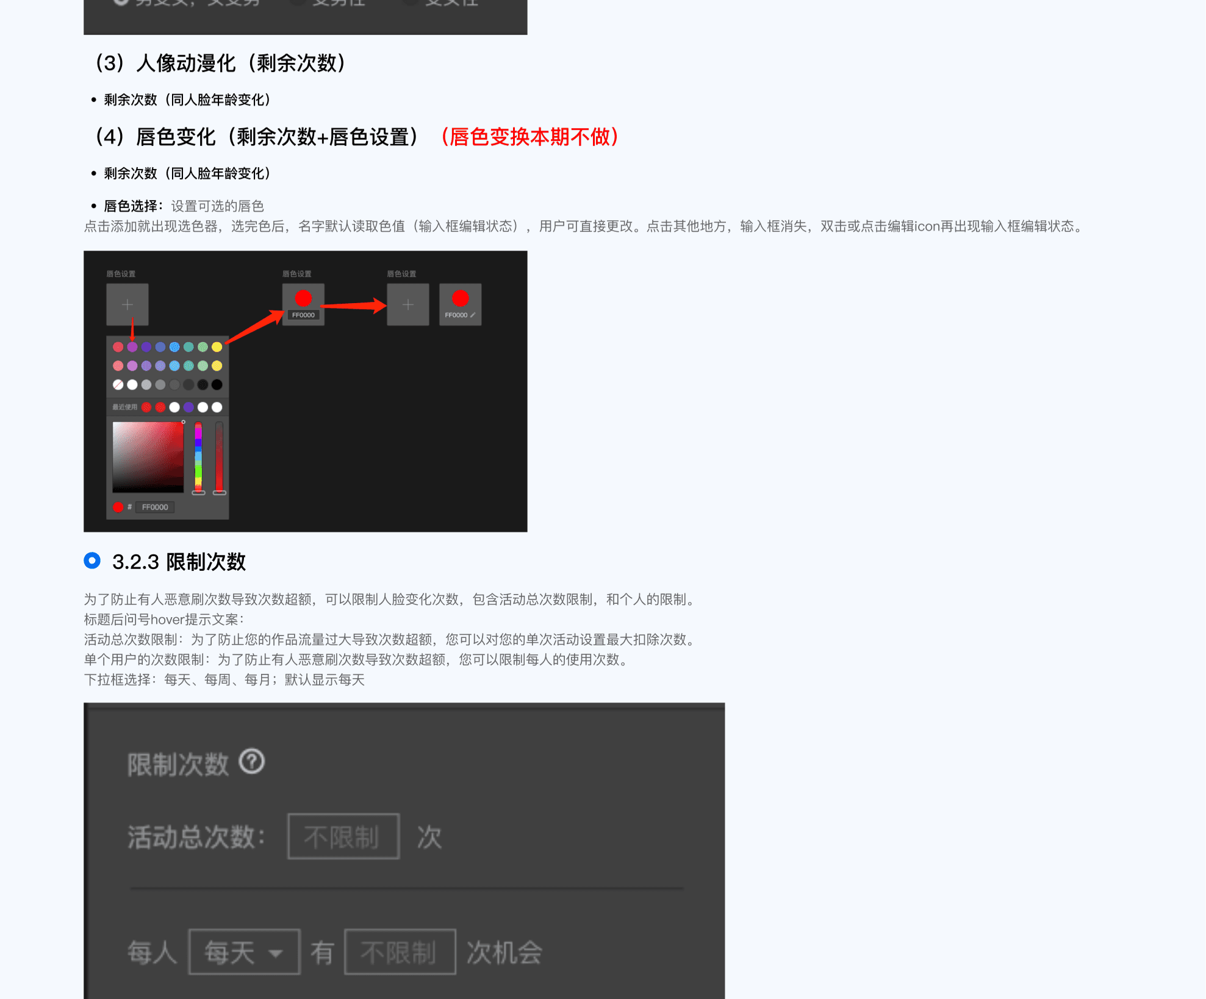Click the FF0000 name field under the red circle

tap(303, 315)
